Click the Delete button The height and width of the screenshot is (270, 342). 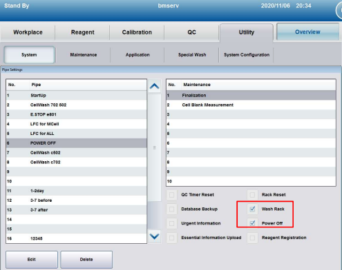coord(86,260)
